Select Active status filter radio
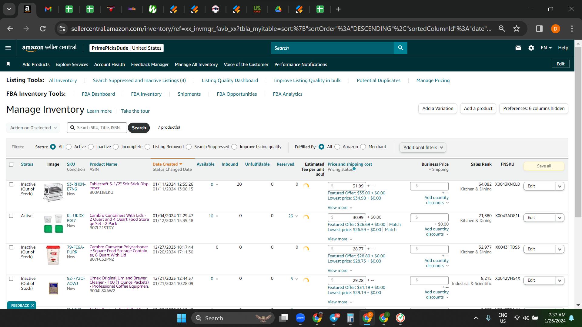Image resolution: width=582 pixels, height=327 pixels. pos(69,147)
